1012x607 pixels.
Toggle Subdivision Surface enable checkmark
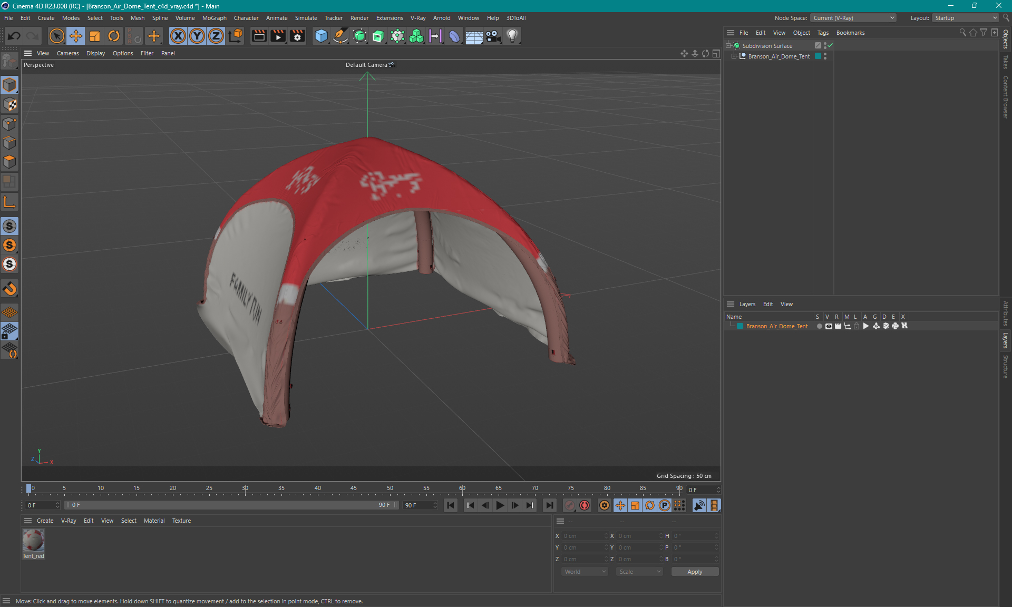(831, 46)
